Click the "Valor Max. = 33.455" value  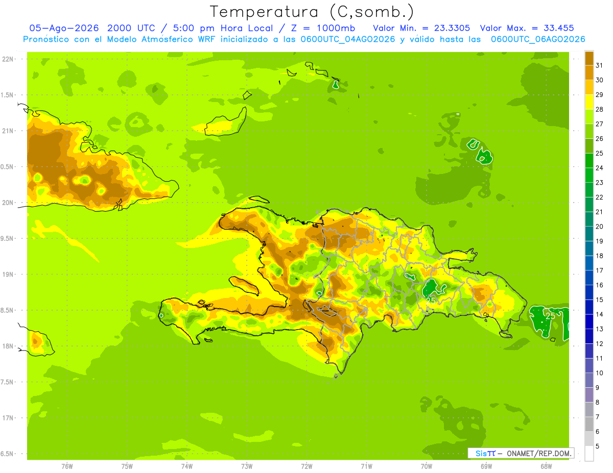click(x=527, y=28)
